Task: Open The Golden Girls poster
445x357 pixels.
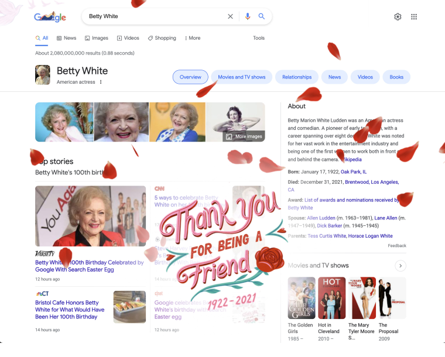Action: 302,298
